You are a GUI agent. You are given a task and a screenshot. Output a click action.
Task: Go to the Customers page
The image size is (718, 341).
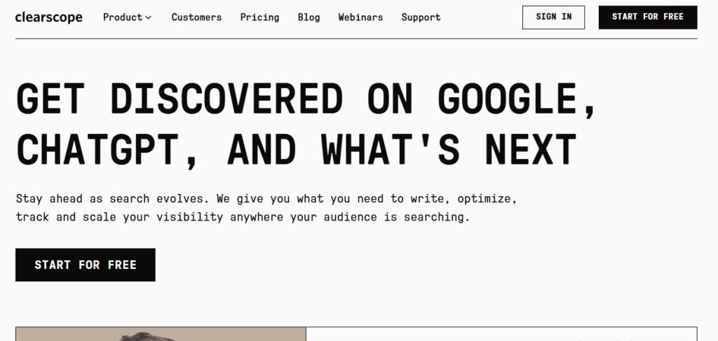click(196, 18)
